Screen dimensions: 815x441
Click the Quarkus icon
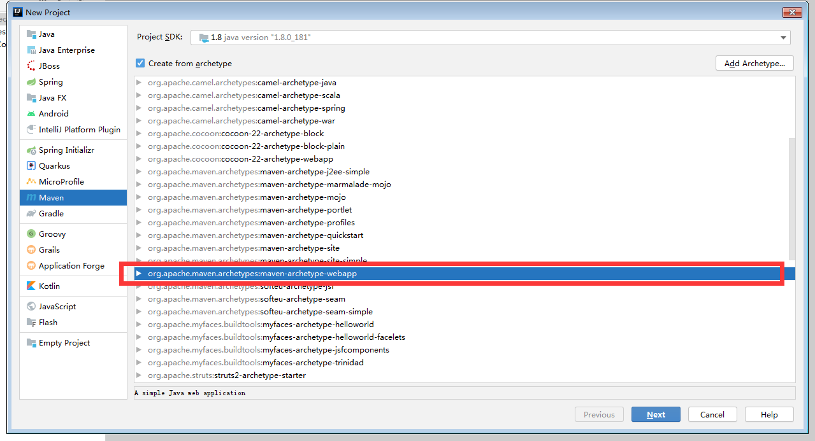click(31, 166)
